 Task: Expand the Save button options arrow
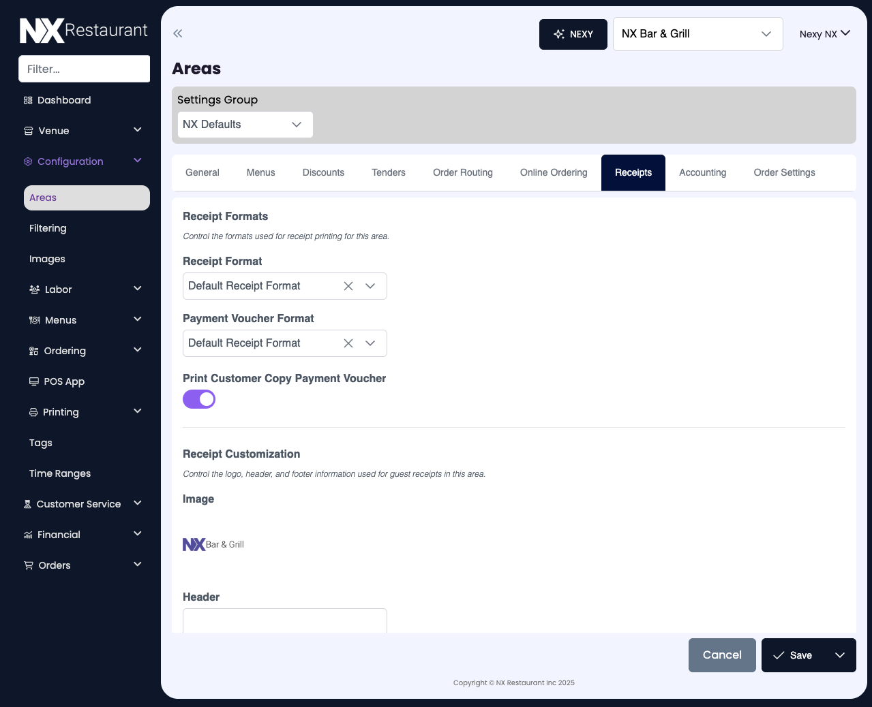click(840, 655)
